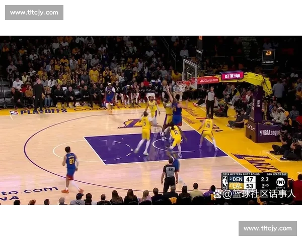Click the NBA League Pass courtside sign

click(270, 132)
